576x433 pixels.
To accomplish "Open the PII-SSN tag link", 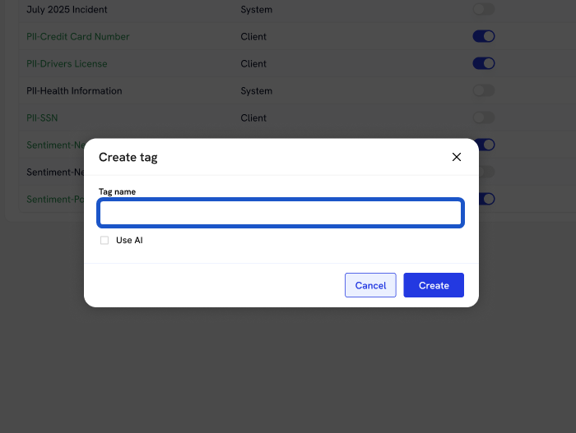I will [42, 118].
